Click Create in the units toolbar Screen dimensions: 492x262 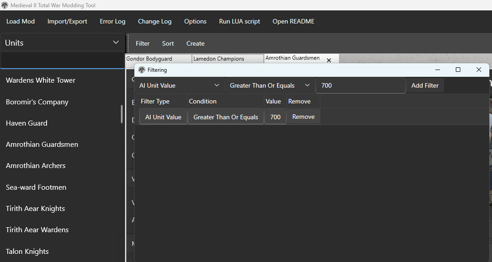click(195, 43)
